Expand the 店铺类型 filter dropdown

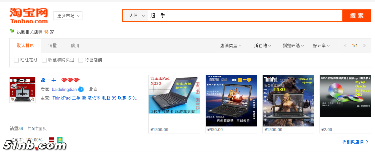[231, 45]
